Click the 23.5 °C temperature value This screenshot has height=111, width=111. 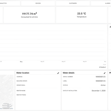(x=82, y=13)
